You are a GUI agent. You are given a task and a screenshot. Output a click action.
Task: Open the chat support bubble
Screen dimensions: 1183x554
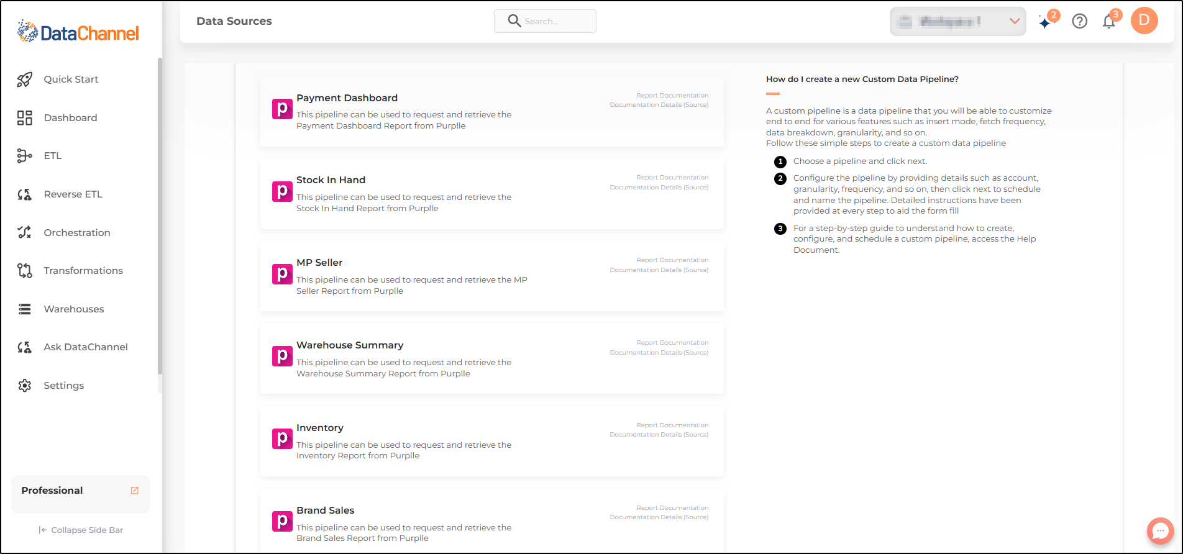(1160, 531)
